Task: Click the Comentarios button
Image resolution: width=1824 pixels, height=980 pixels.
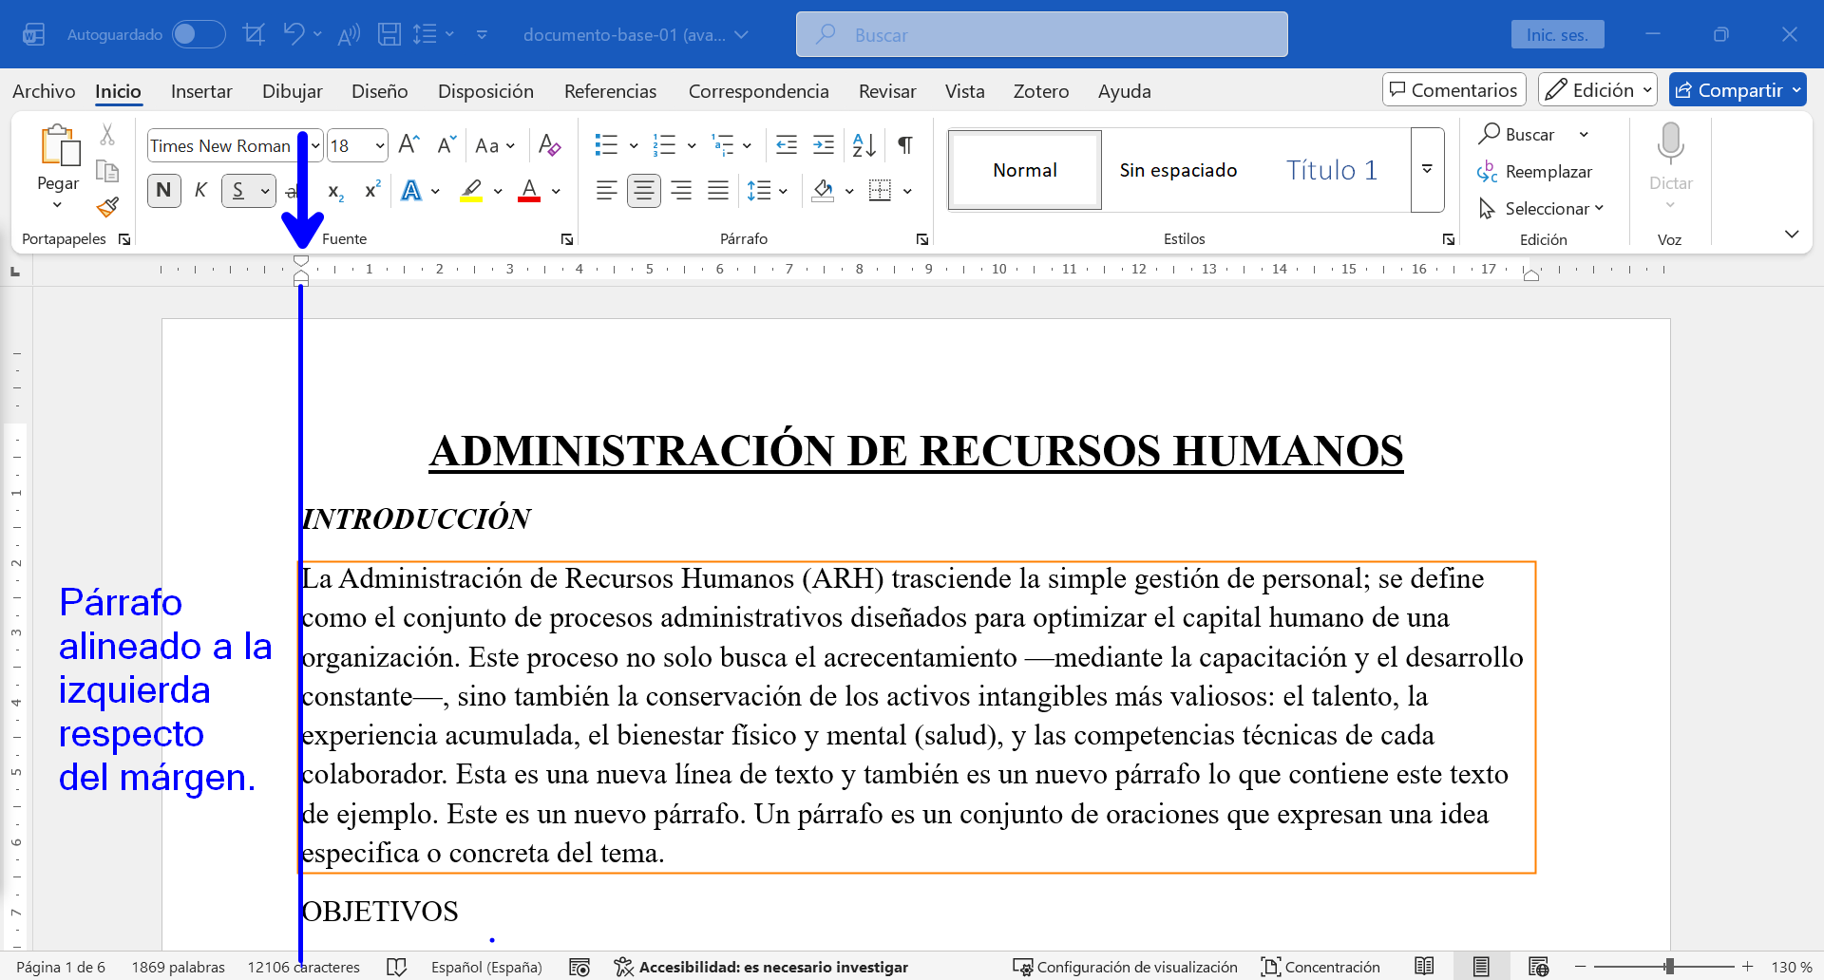Action: tap(1453, 90)
